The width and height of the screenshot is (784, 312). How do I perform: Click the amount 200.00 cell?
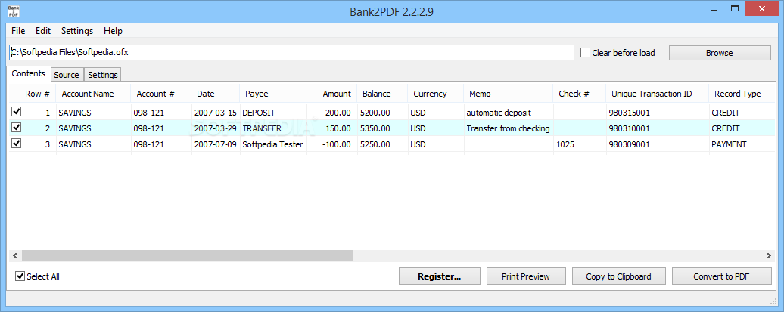point(332,113)
